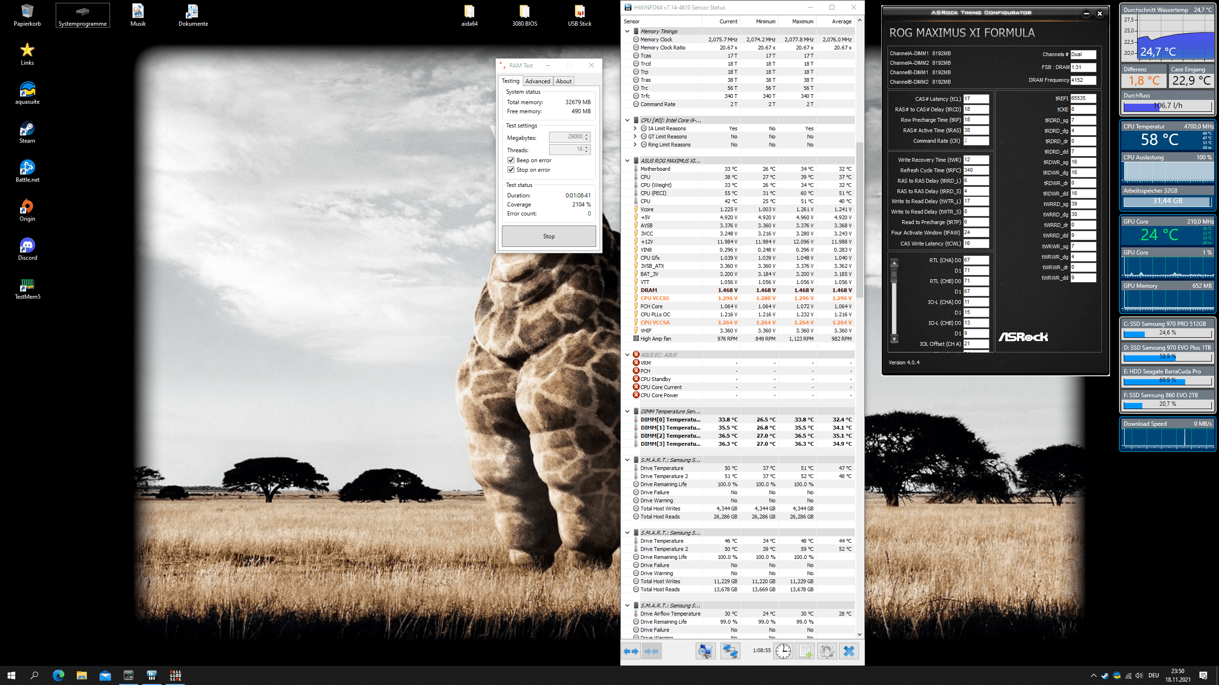Click HWiNFO expand columns arrows button
1219x685 pixels.
631,651
